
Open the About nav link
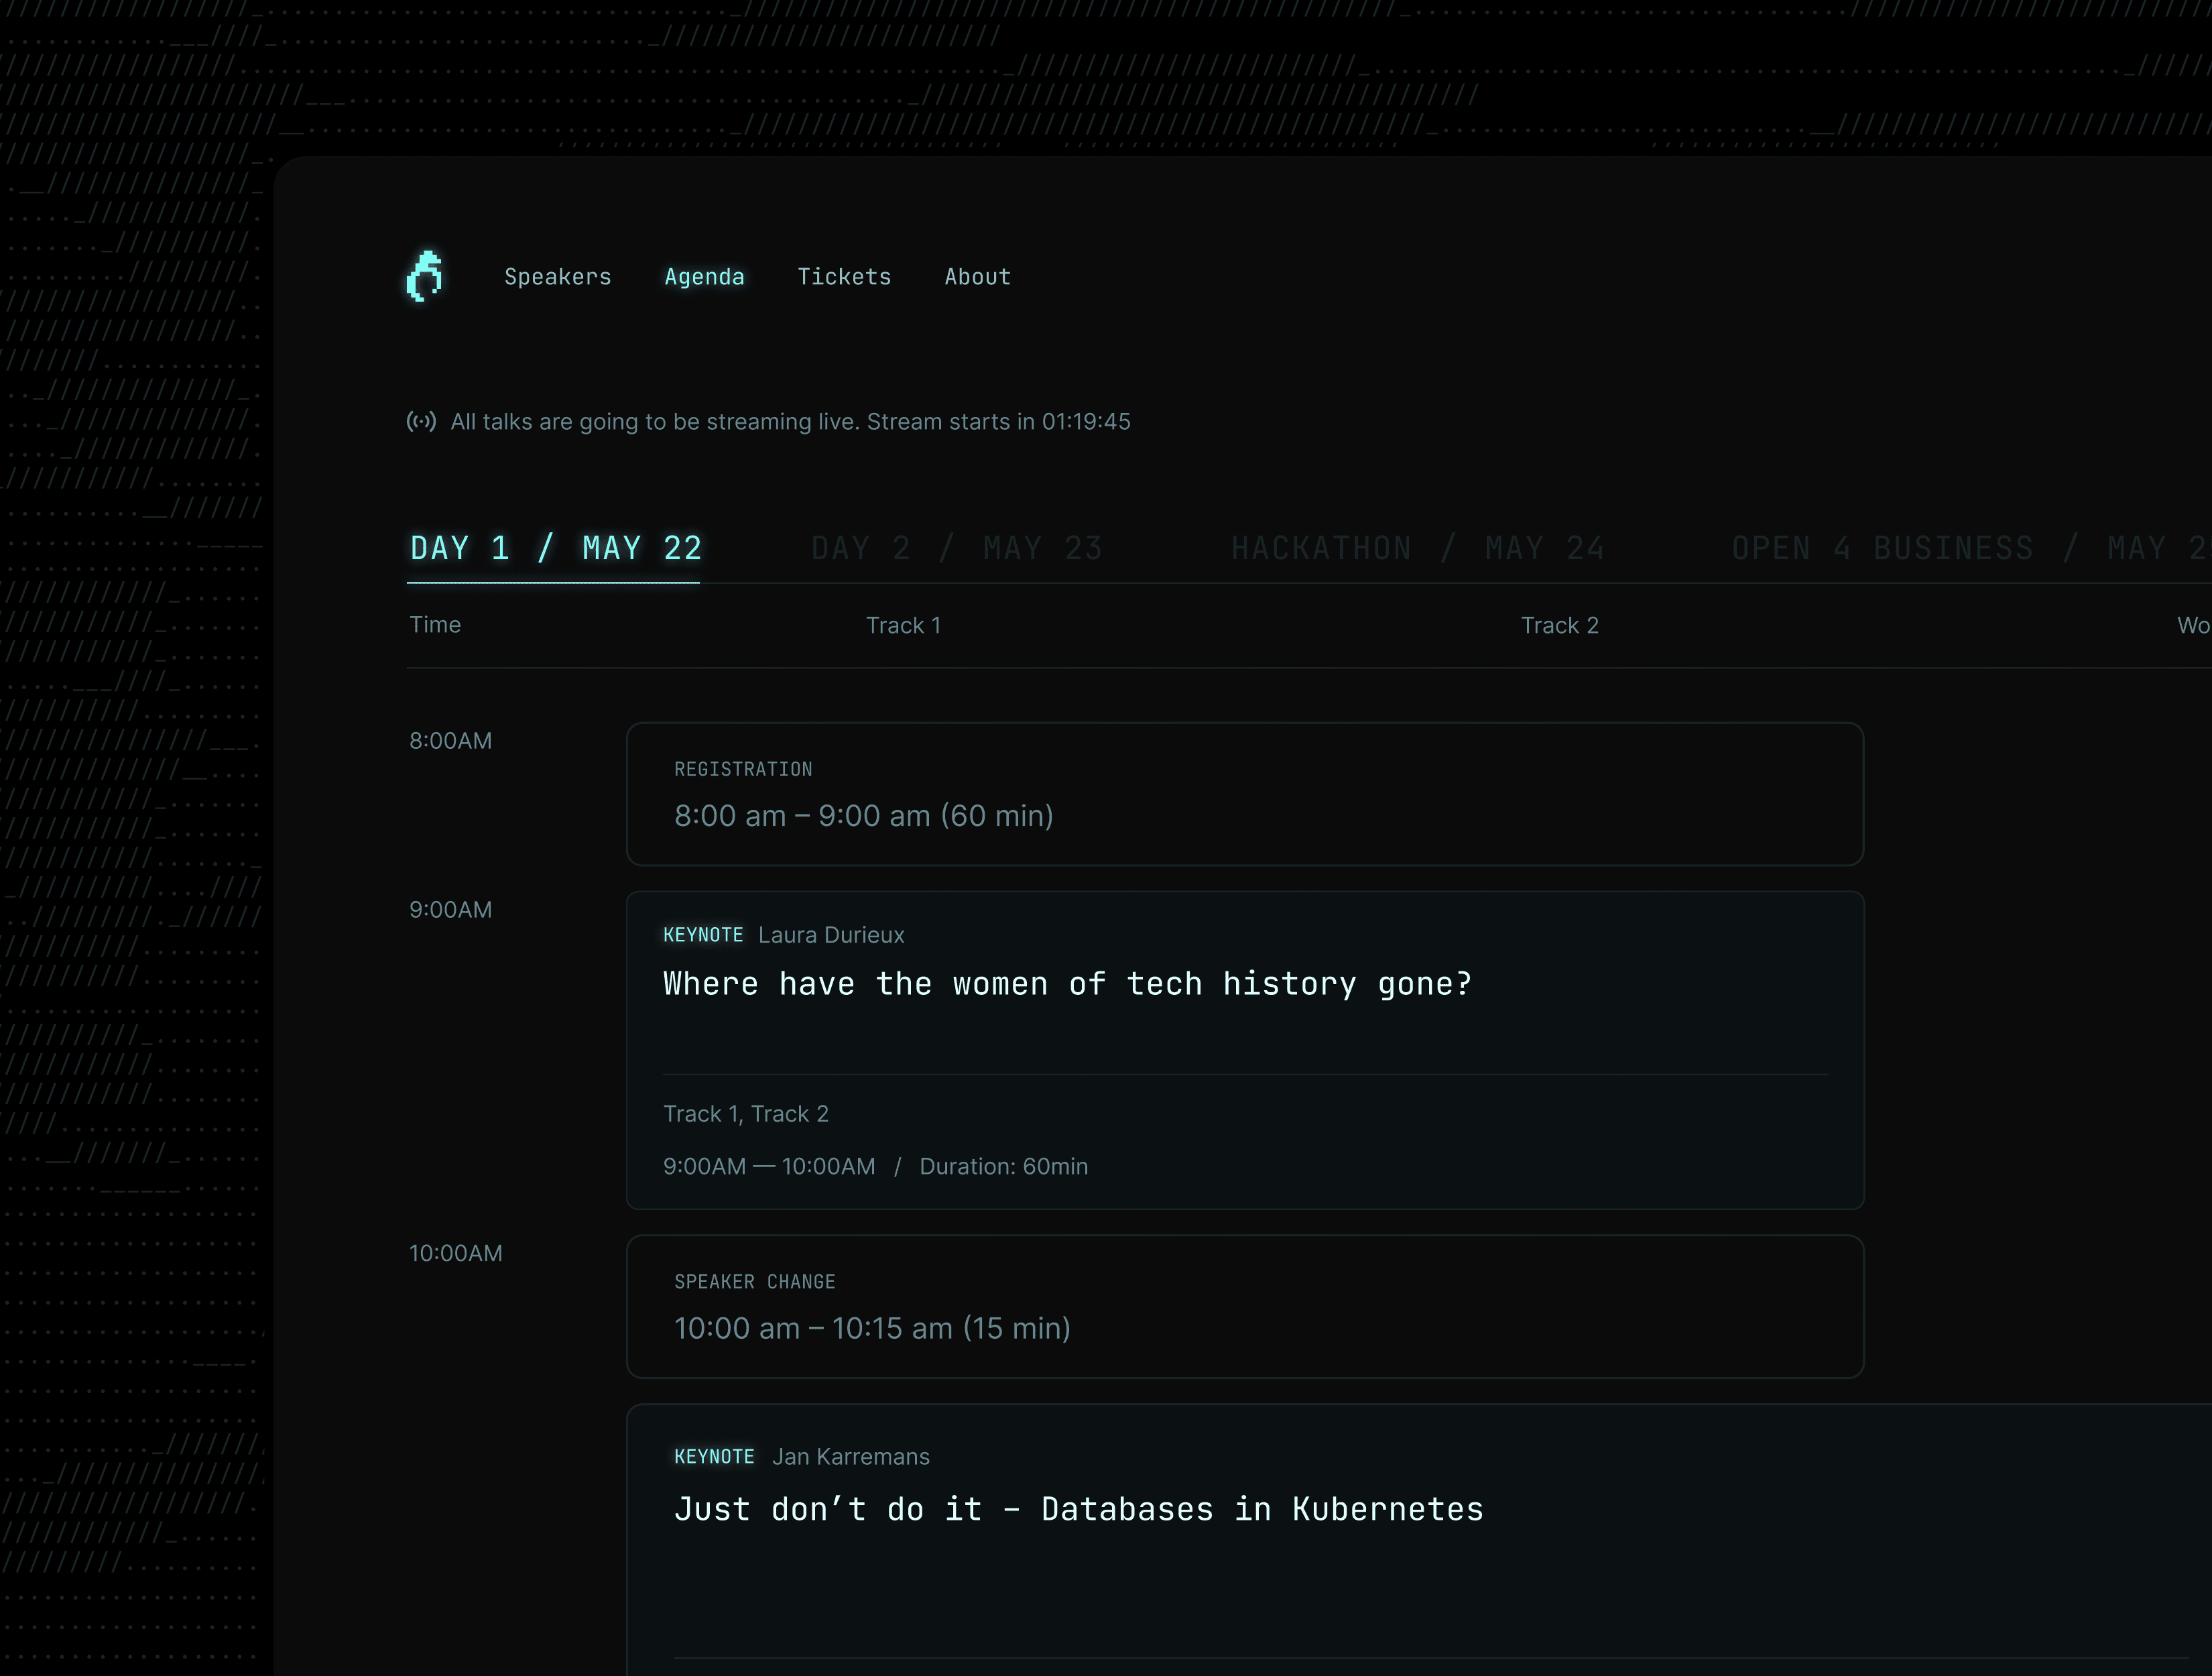[977, 277]
